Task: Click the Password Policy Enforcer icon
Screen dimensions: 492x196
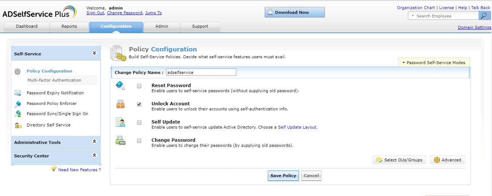Action: (x=18, y=104)
